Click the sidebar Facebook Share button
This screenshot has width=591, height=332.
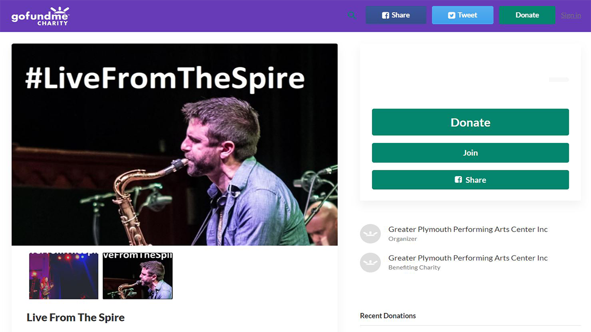pyautogui.click(x=470, y=180)
